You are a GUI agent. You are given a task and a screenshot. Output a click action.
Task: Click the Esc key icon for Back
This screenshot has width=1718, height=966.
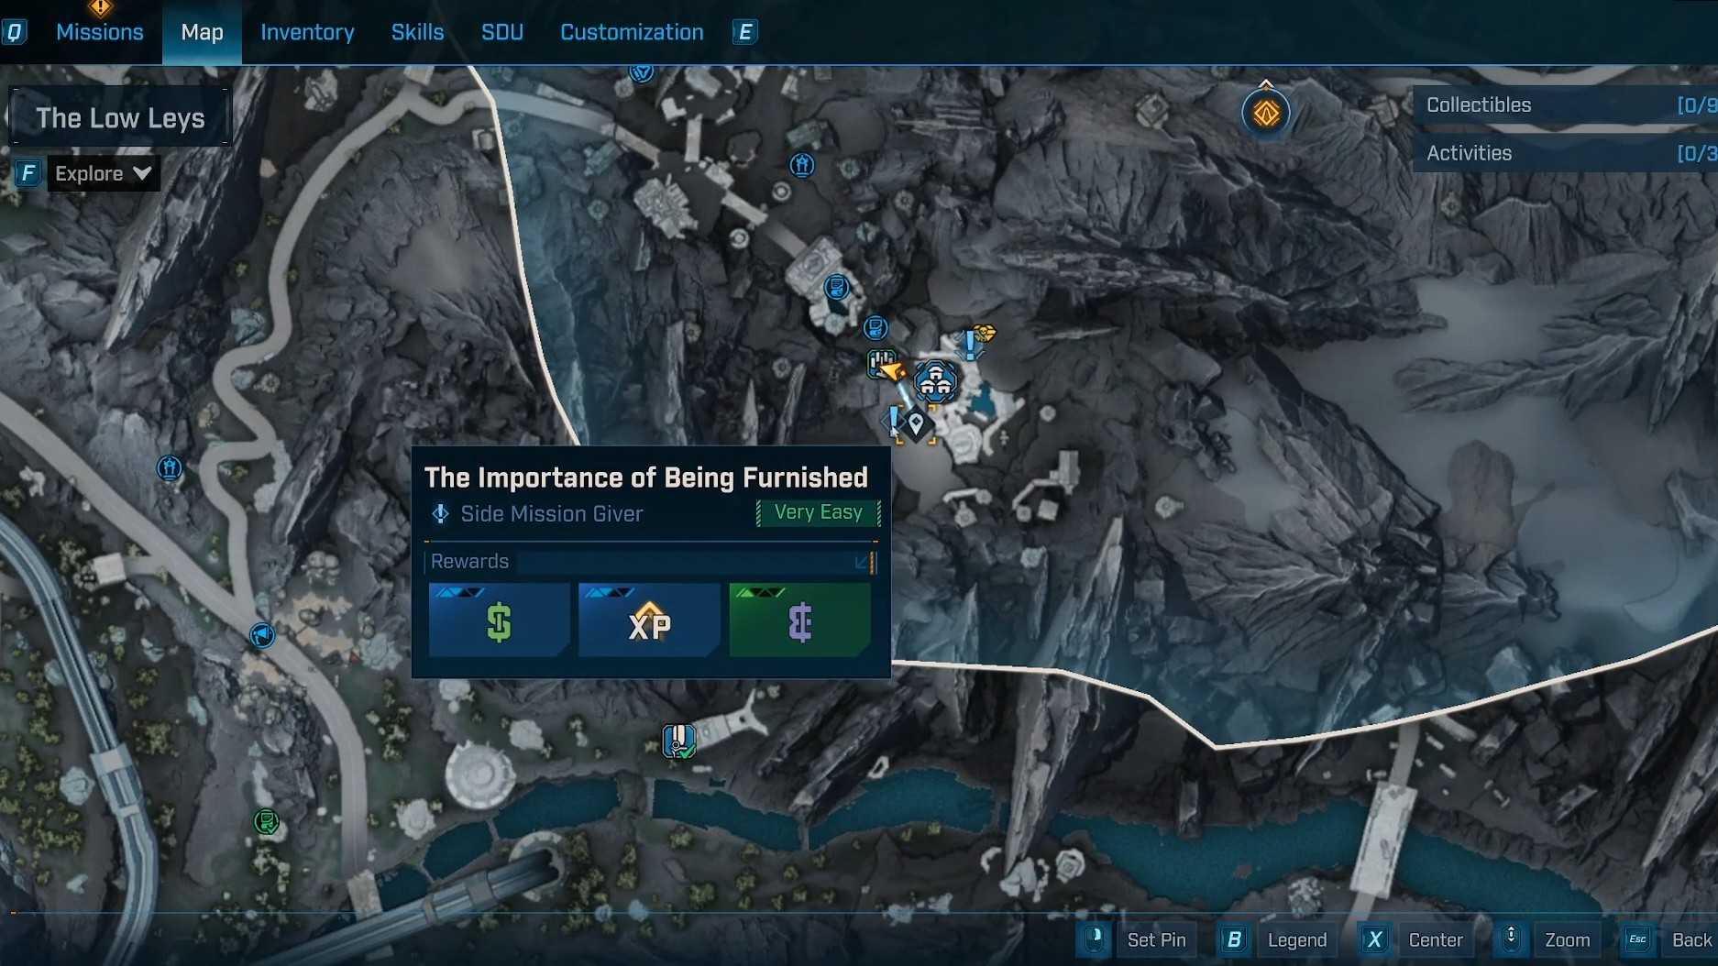(x=1637, y=939)
